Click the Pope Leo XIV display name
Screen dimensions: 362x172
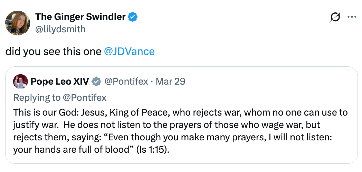(x=60, y=82)
